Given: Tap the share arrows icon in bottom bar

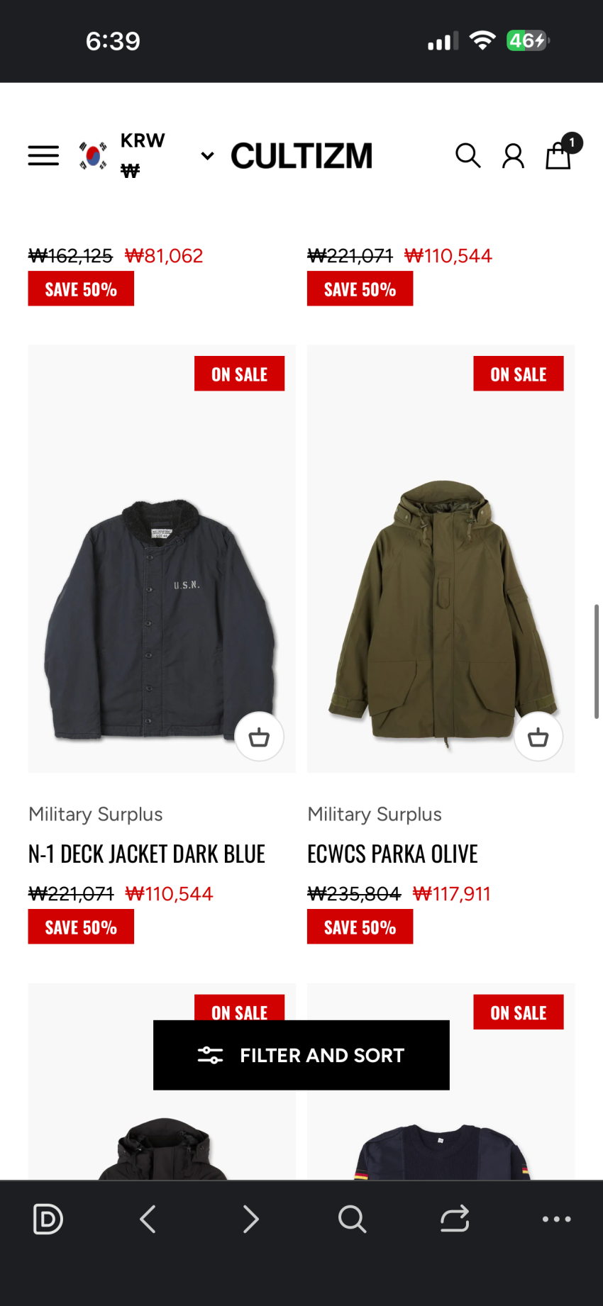Looking at the screenshot, I should click(455, 1220).
